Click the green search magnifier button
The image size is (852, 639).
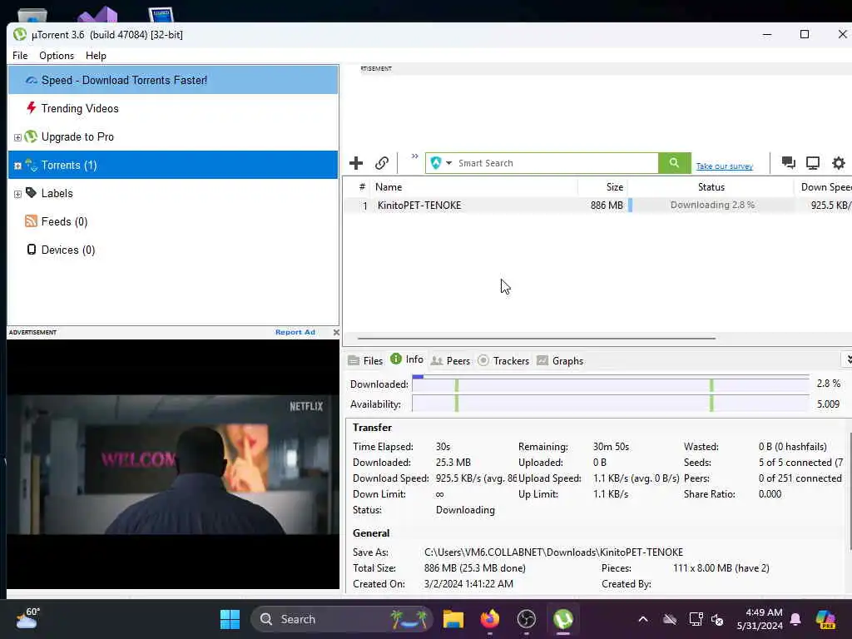click(x=674, y=163)
